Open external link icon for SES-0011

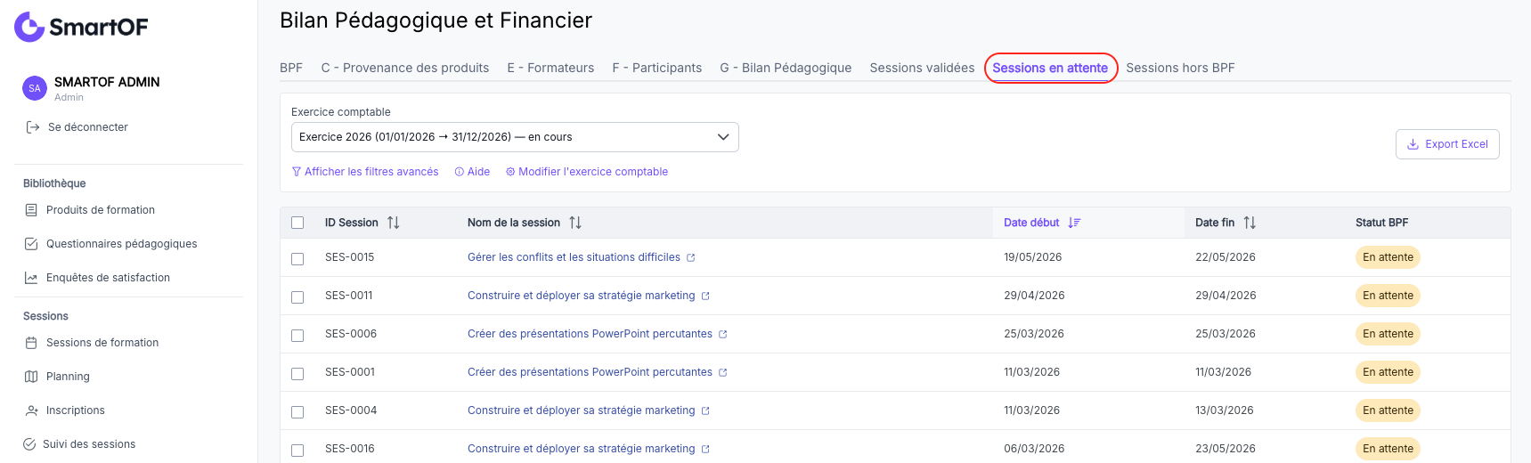pos(705,296)
